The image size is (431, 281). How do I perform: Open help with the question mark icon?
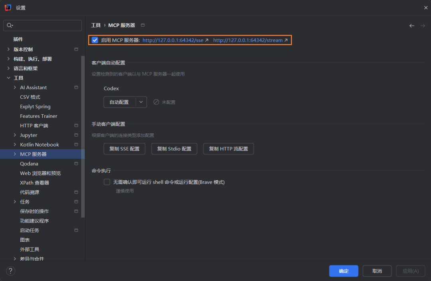(10, 271)
